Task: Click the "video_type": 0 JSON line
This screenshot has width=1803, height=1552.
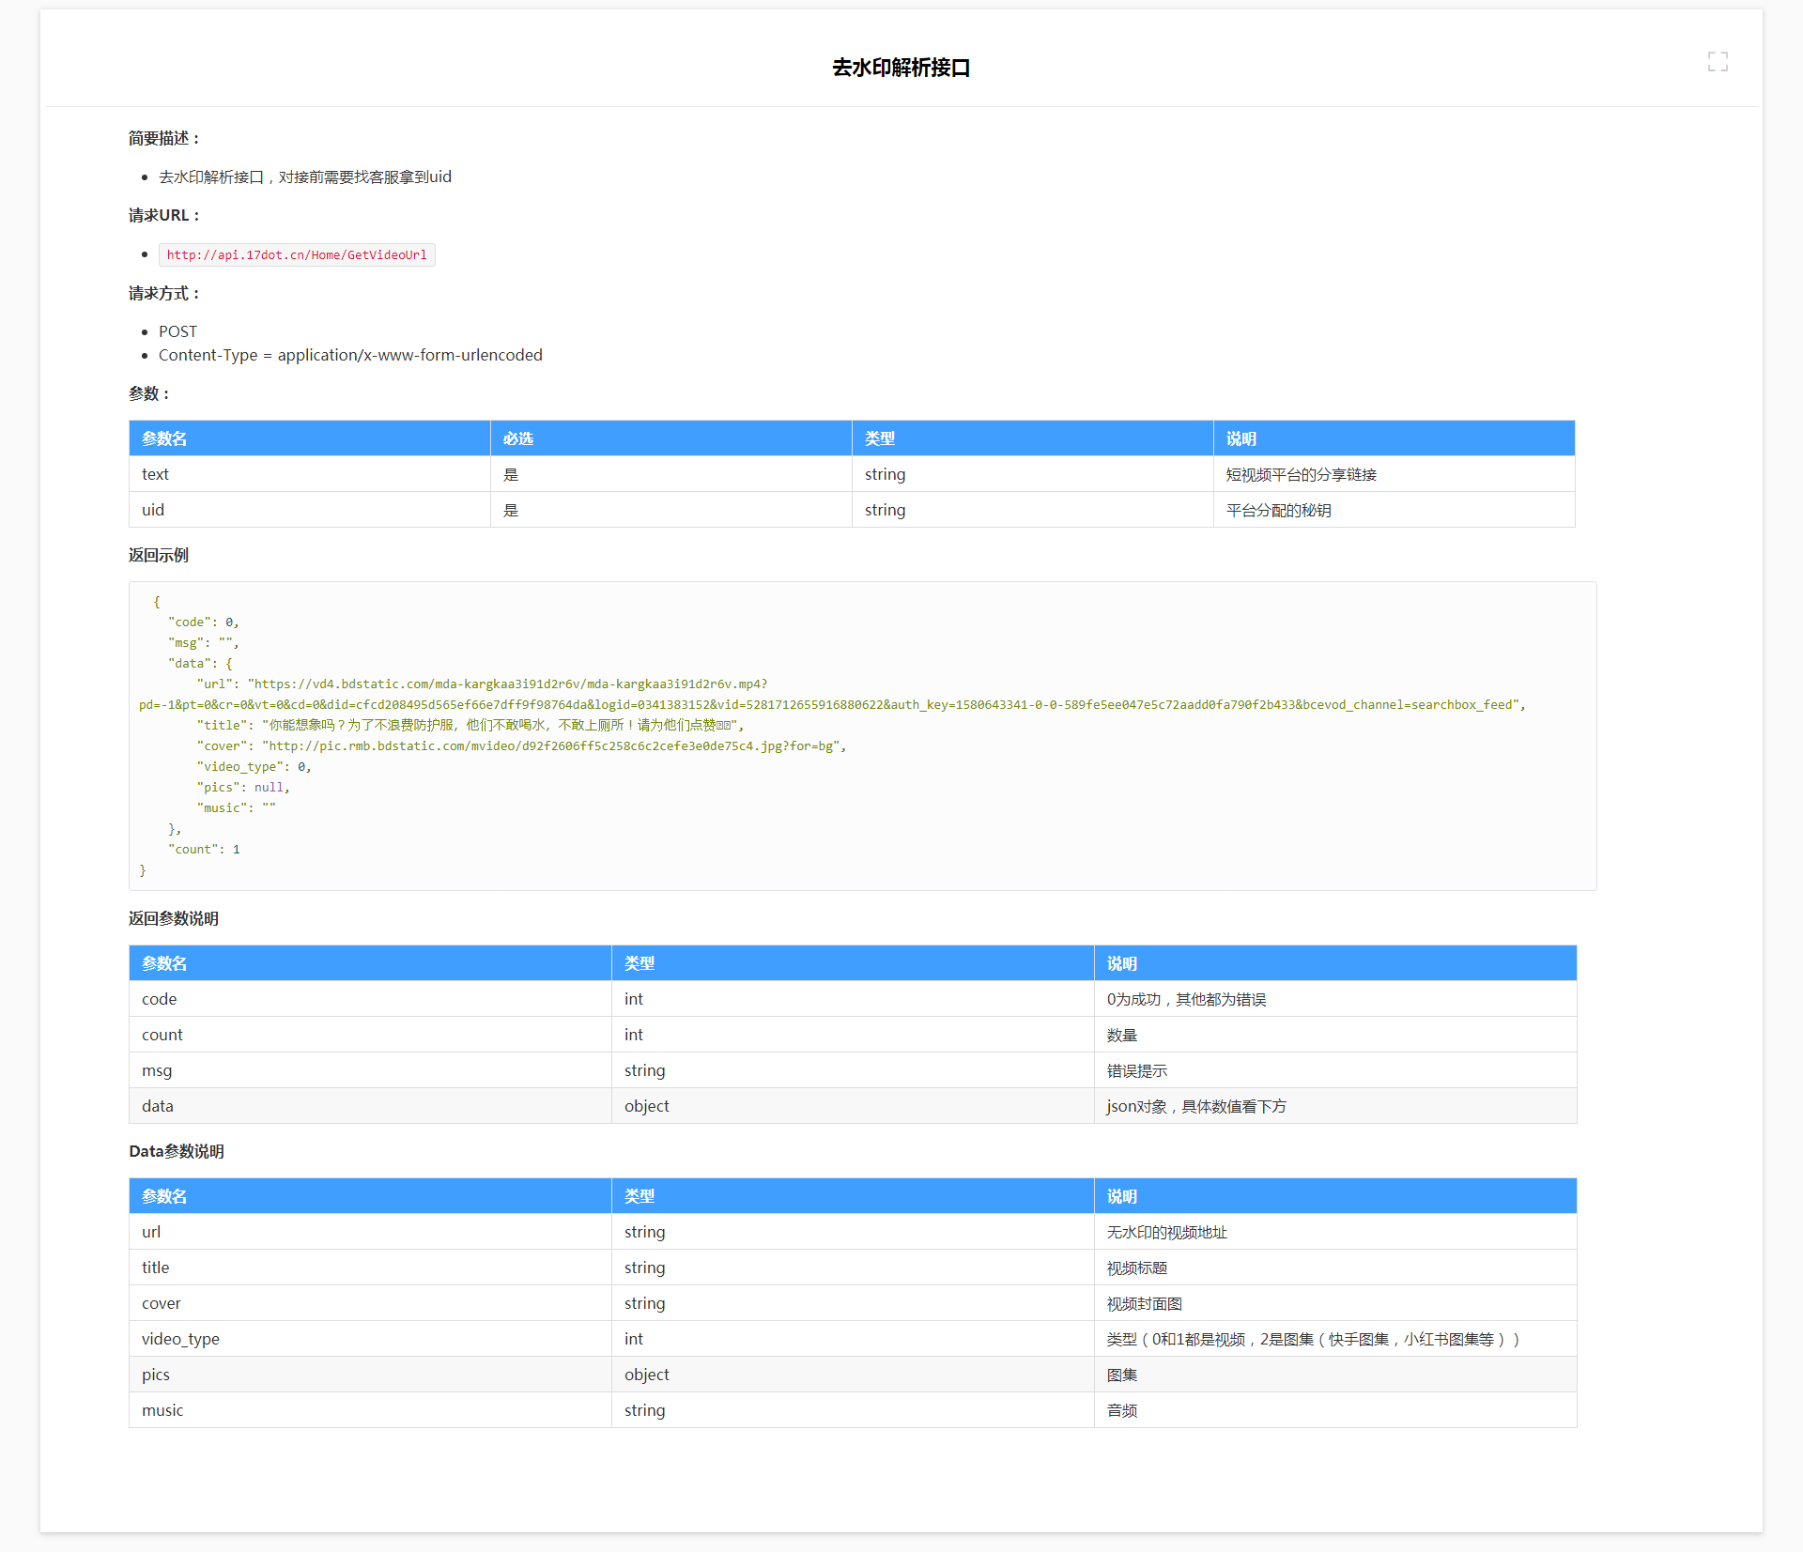Action: pyautogui.click(x=254, y=766)
